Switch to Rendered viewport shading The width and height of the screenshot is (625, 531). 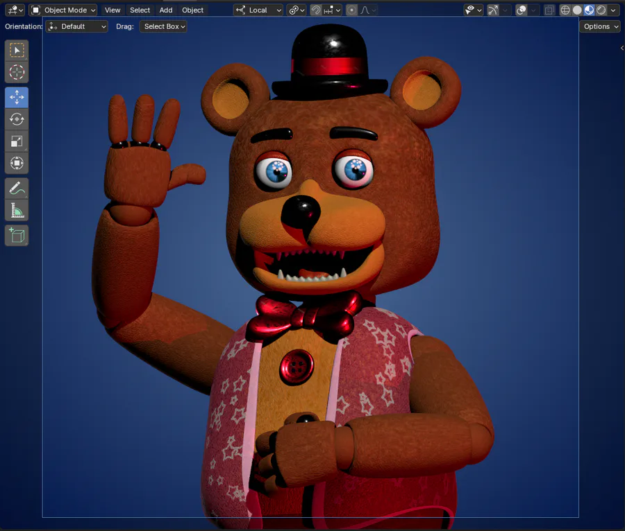tap(601, 10)
